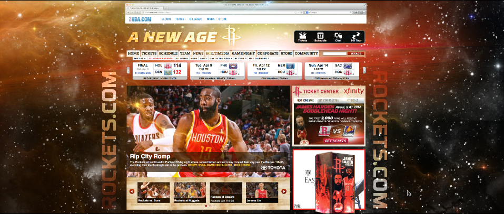The image size is (504, 214).
Task: Open the Tickets quick-link icon
Action: coord(302,37)
